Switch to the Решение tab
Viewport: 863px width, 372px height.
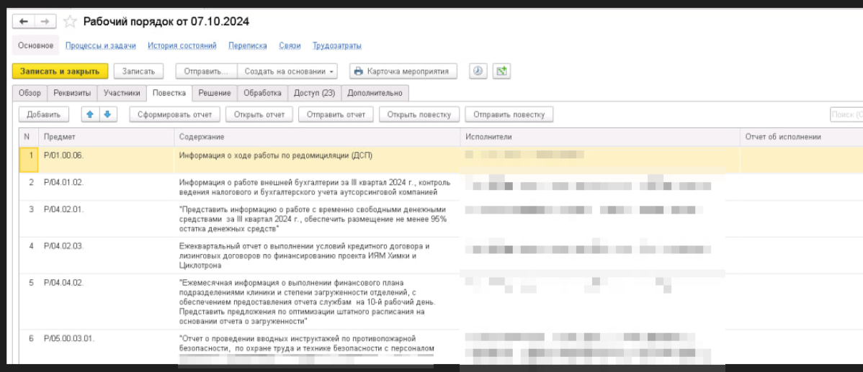pos(215,94)
